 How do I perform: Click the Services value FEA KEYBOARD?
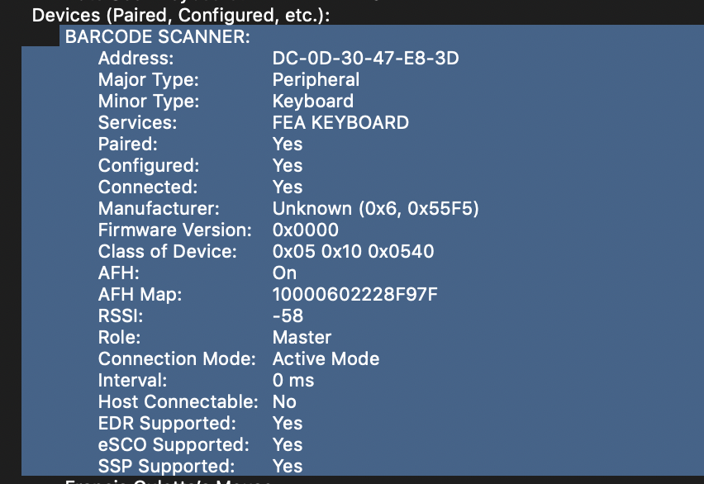340,122
